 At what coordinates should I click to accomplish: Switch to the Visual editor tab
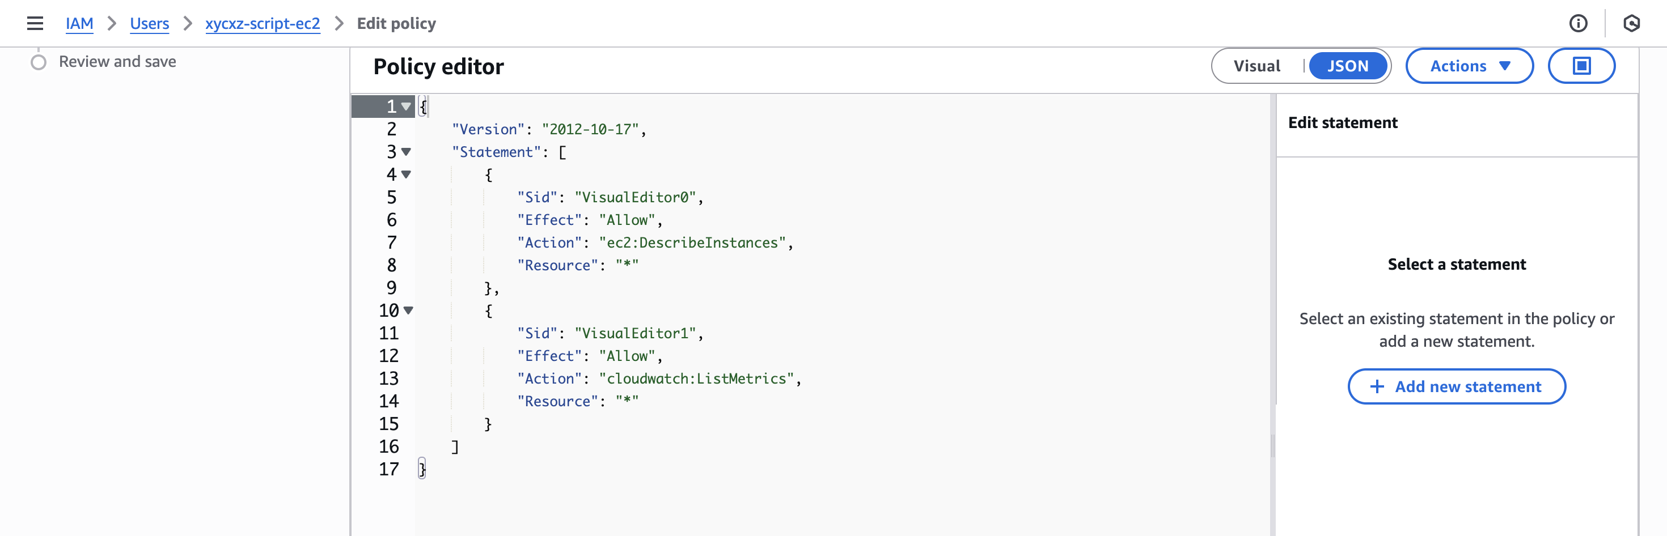point(1255,65)
